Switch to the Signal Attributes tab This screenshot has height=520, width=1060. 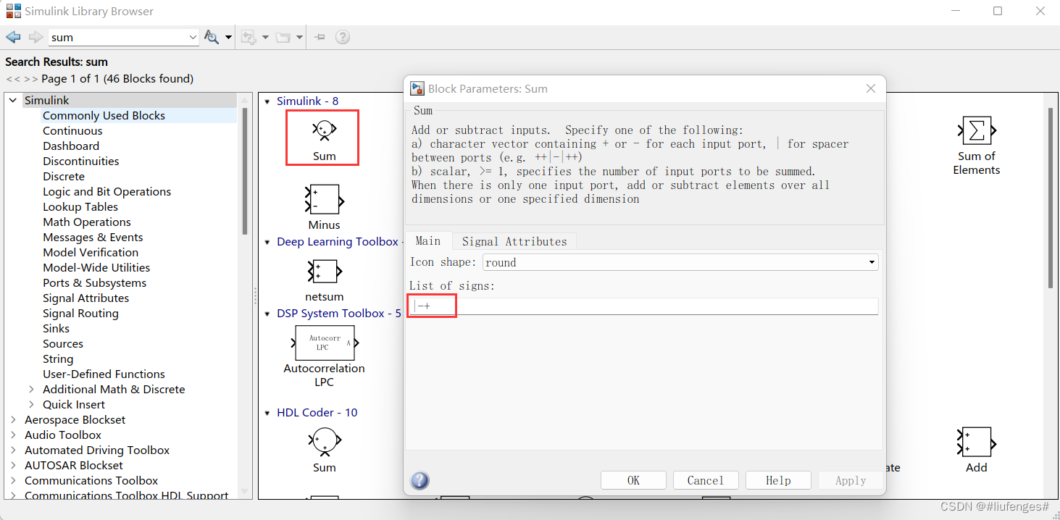pos(514,242)
